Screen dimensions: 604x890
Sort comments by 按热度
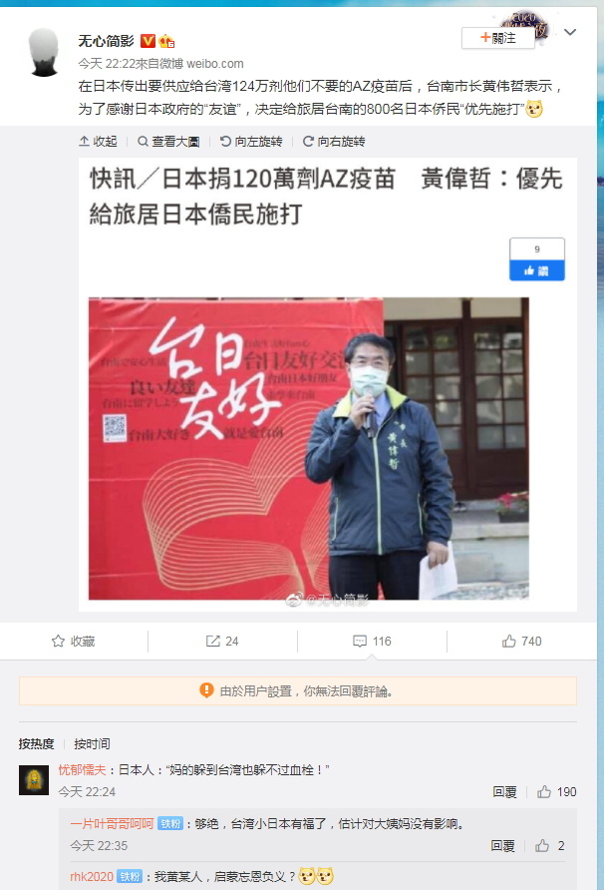(x=36, y=743)
